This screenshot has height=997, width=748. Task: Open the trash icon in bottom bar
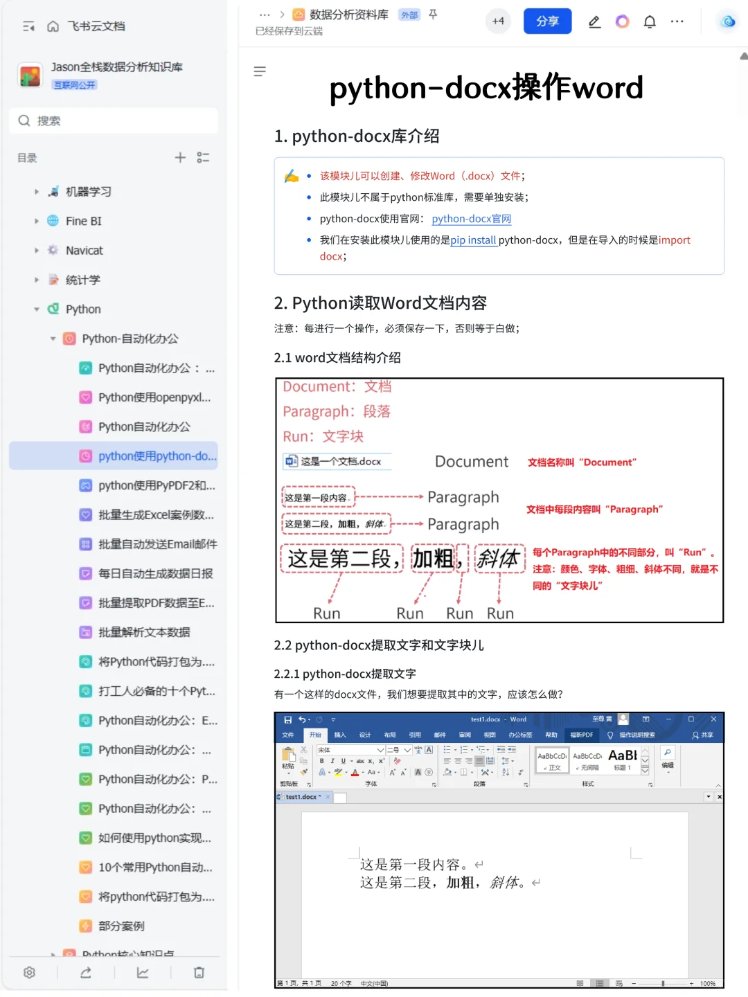click(x=199, y=972)
